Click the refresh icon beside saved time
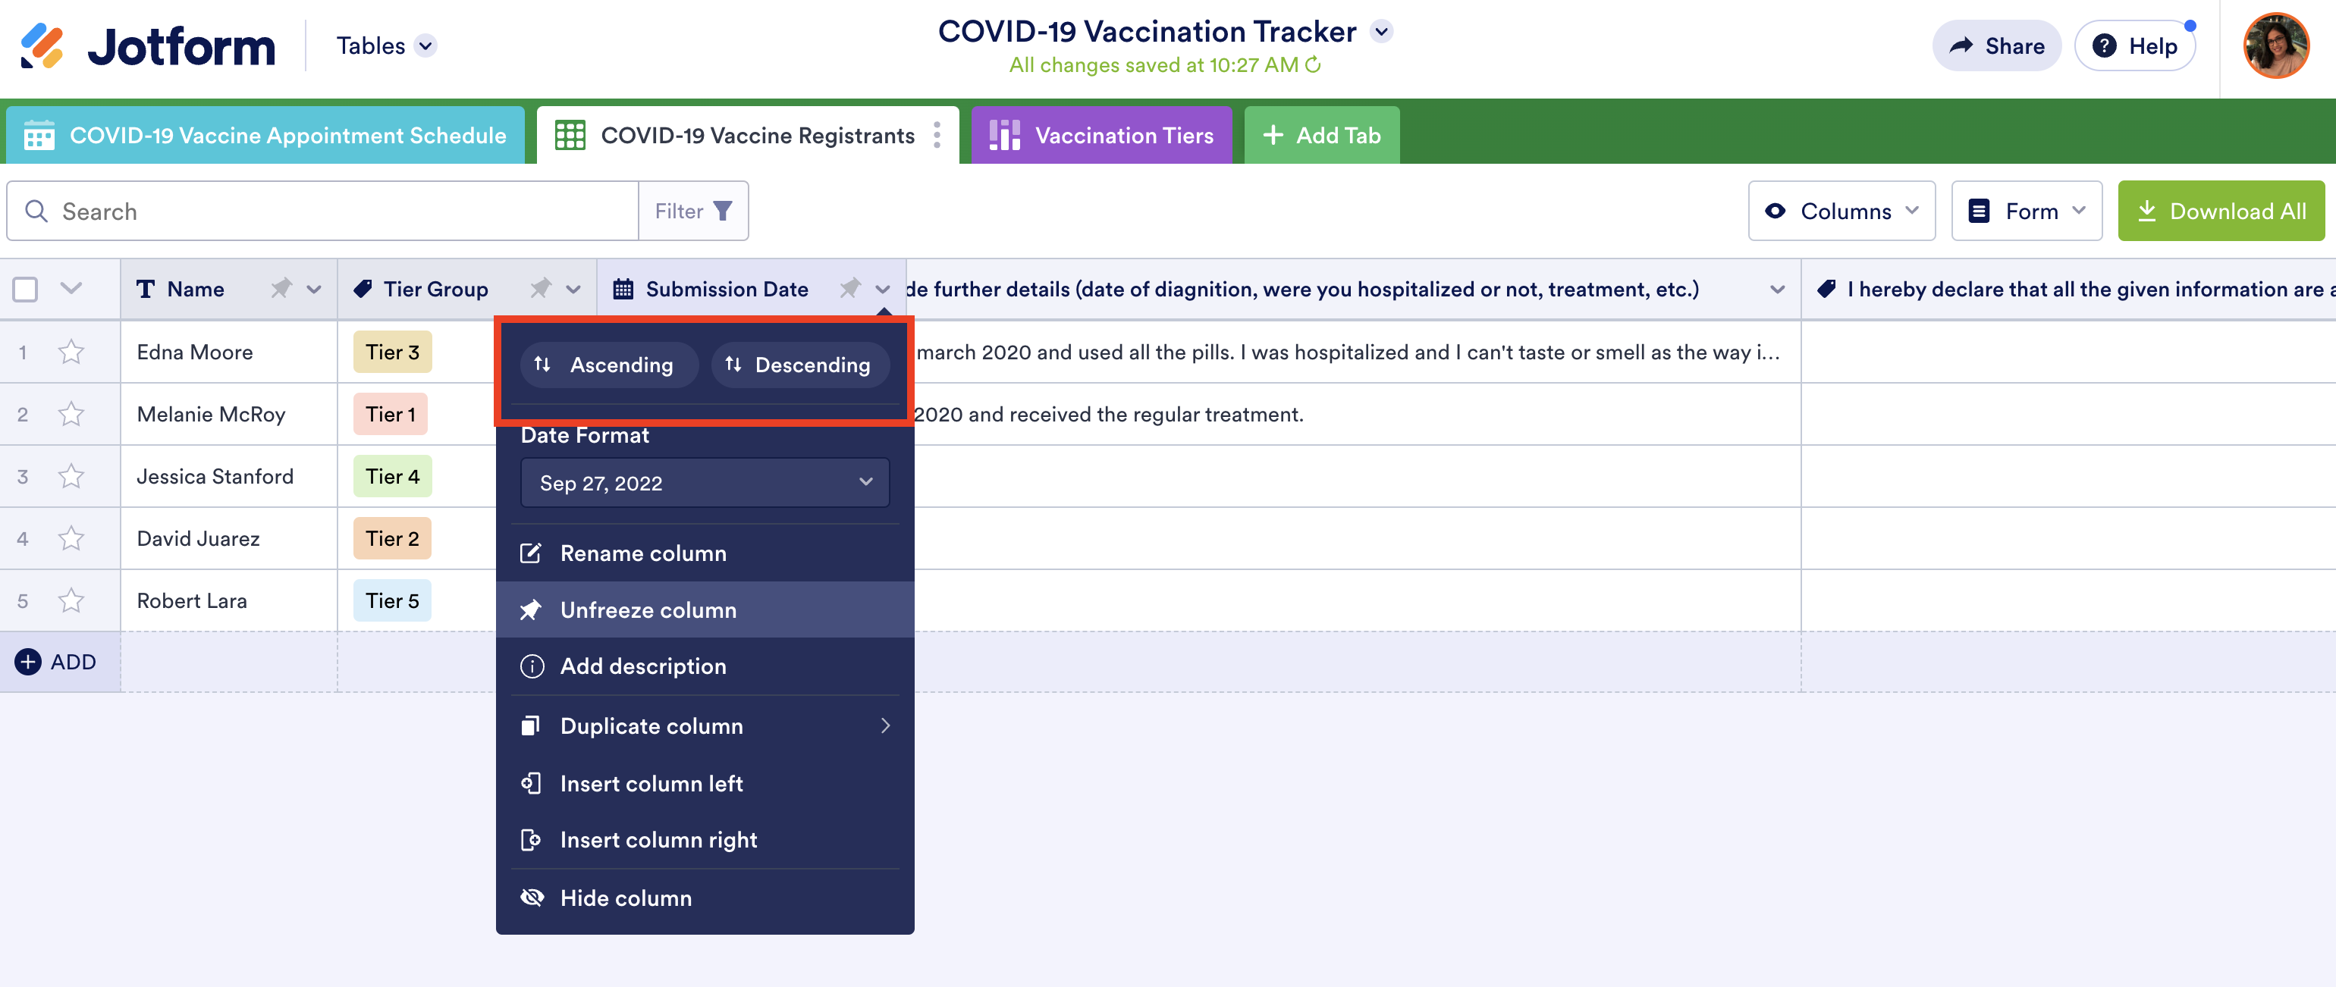 [1313, 65]
